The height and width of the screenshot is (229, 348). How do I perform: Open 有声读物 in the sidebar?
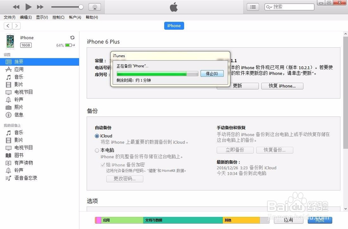tap(40, 163)
